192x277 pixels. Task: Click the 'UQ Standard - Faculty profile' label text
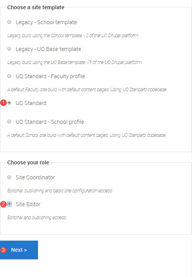(x=50, y=76)
